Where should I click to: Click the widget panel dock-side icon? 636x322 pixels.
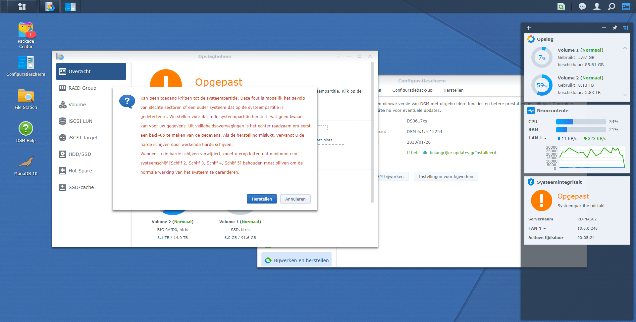pos(625,28)
